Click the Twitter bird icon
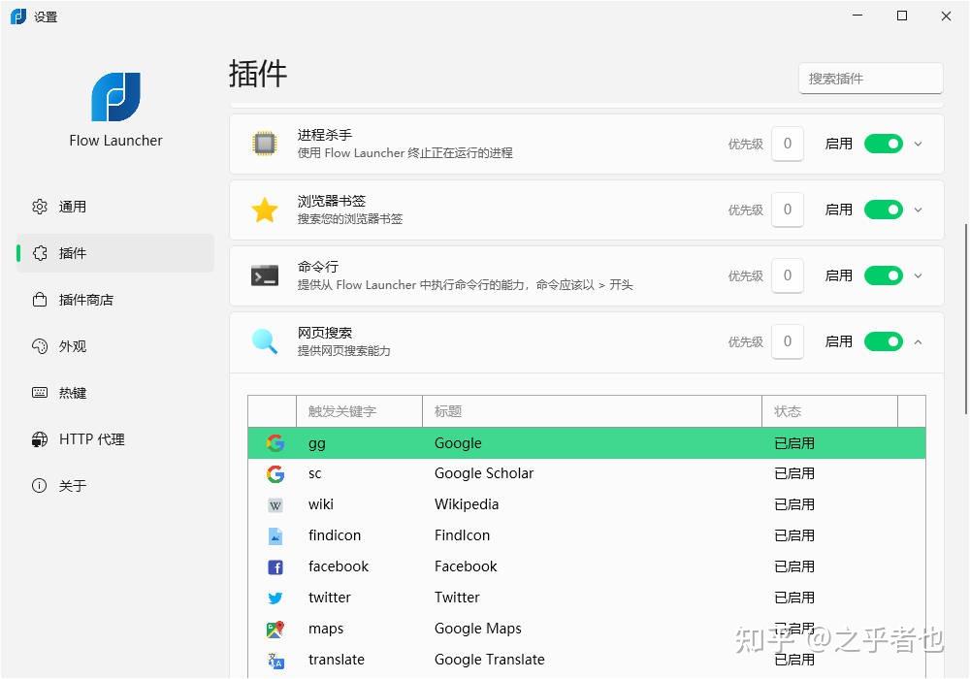The image size is (970, 679). [275, 598]
